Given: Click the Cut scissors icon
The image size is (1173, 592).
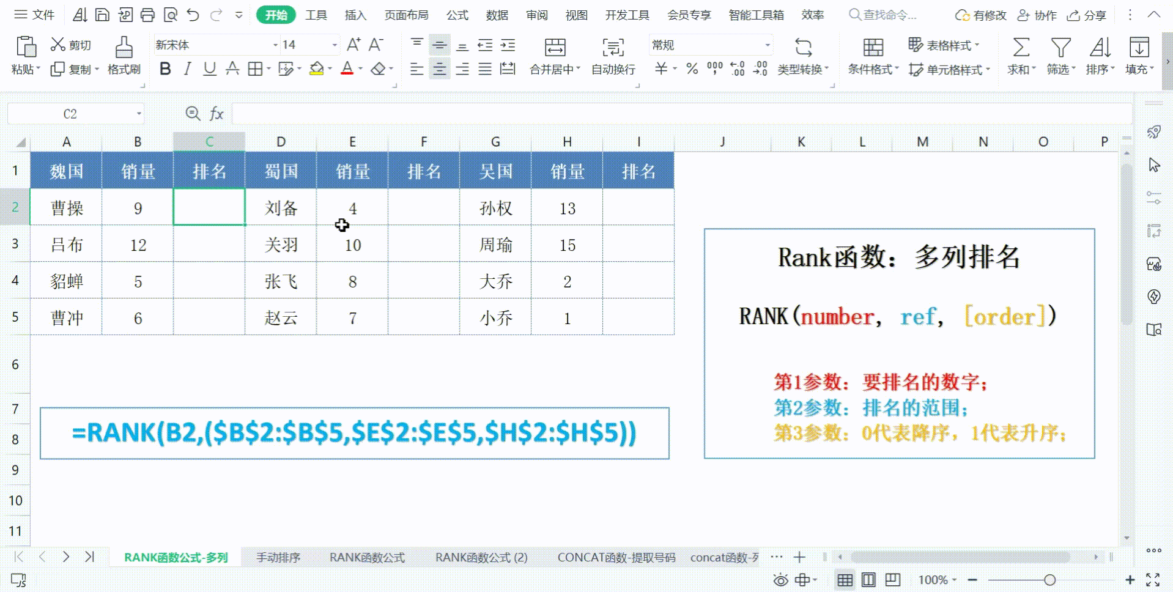Looking at the screenshot, I should pos(57,44).
